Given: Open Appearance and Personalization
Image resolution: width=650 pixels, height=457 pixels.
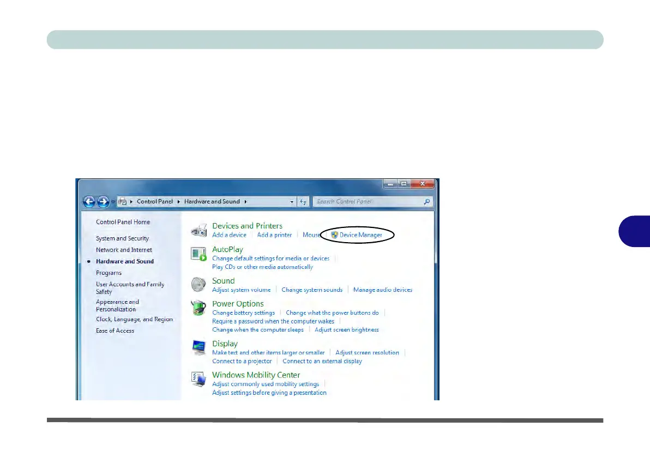Looking at the screenshot, I should 117,305.
